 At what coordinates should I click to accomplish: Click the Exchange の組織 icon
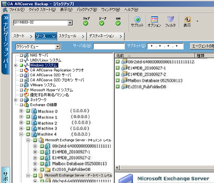pos(26,105)
